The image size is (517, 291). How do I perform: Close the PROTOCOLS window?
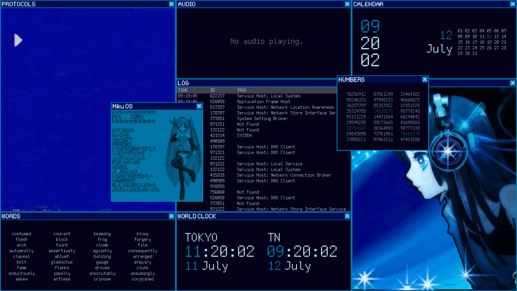tap(172, 4)
